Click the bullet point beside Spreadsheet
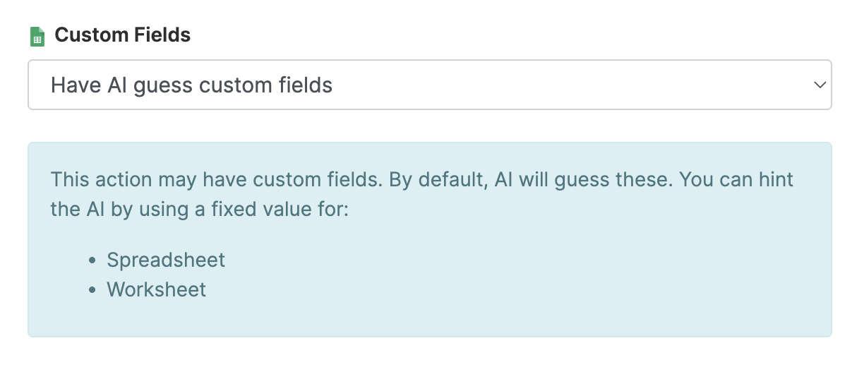 pyautogui.click(x=92, y=260)
